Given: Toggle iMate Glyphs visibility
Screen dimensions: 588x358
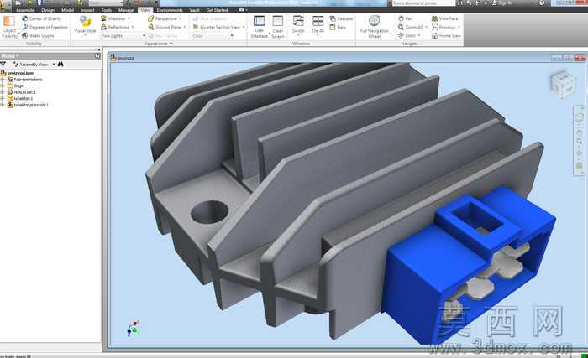Looking at the screenshot, I should [x=38, y=35].
